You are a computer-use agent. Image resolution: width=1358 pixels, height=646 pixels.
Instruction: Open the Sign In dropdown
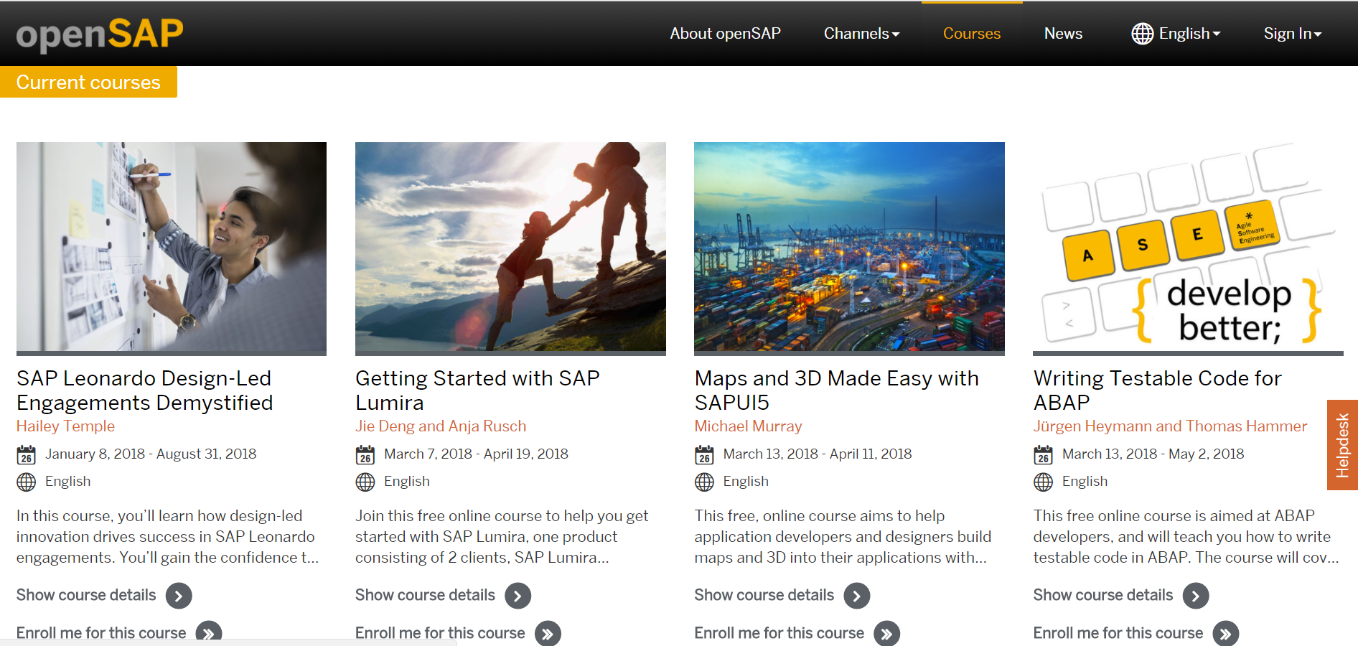click(1293, 34)
